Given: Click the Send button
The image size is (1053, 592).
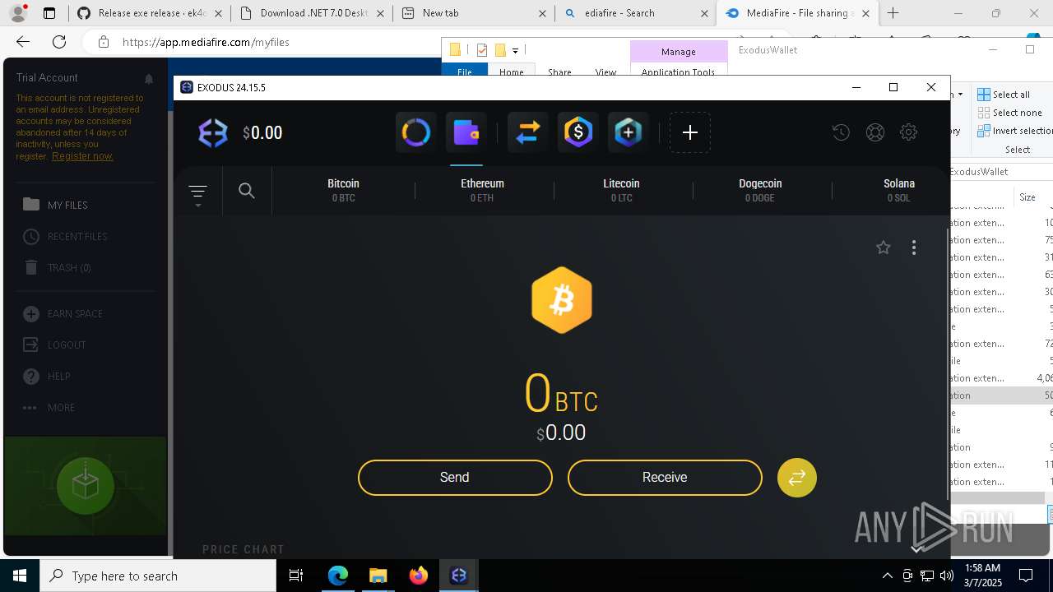Looking at the screenshot, I should point(455,478).
